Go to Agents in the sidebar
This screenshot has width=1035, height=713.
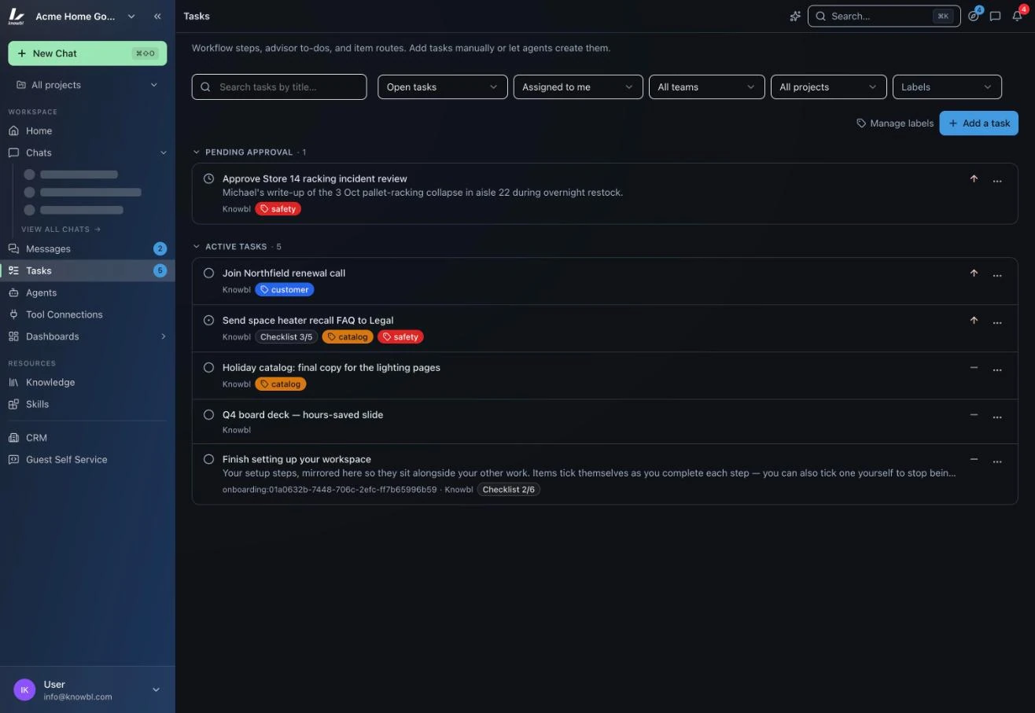click(x=87, y=292)
